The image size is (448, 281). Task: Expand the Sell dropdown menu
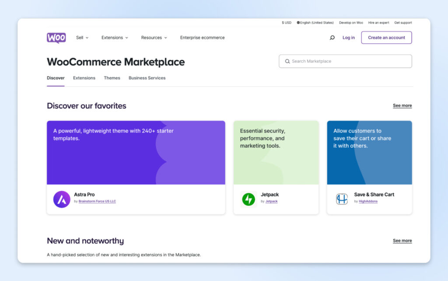82,38
